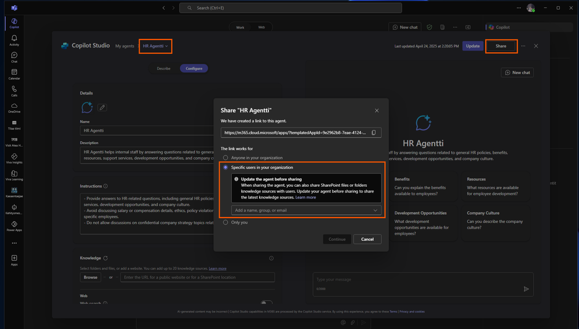
Task: Click Browse for knowledge sources
Action: (90, 277)
